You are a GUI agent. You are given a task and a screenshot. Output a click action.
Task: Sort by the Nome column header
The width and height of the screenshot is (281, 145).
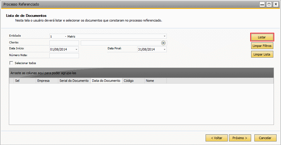(x=156, y=81)
